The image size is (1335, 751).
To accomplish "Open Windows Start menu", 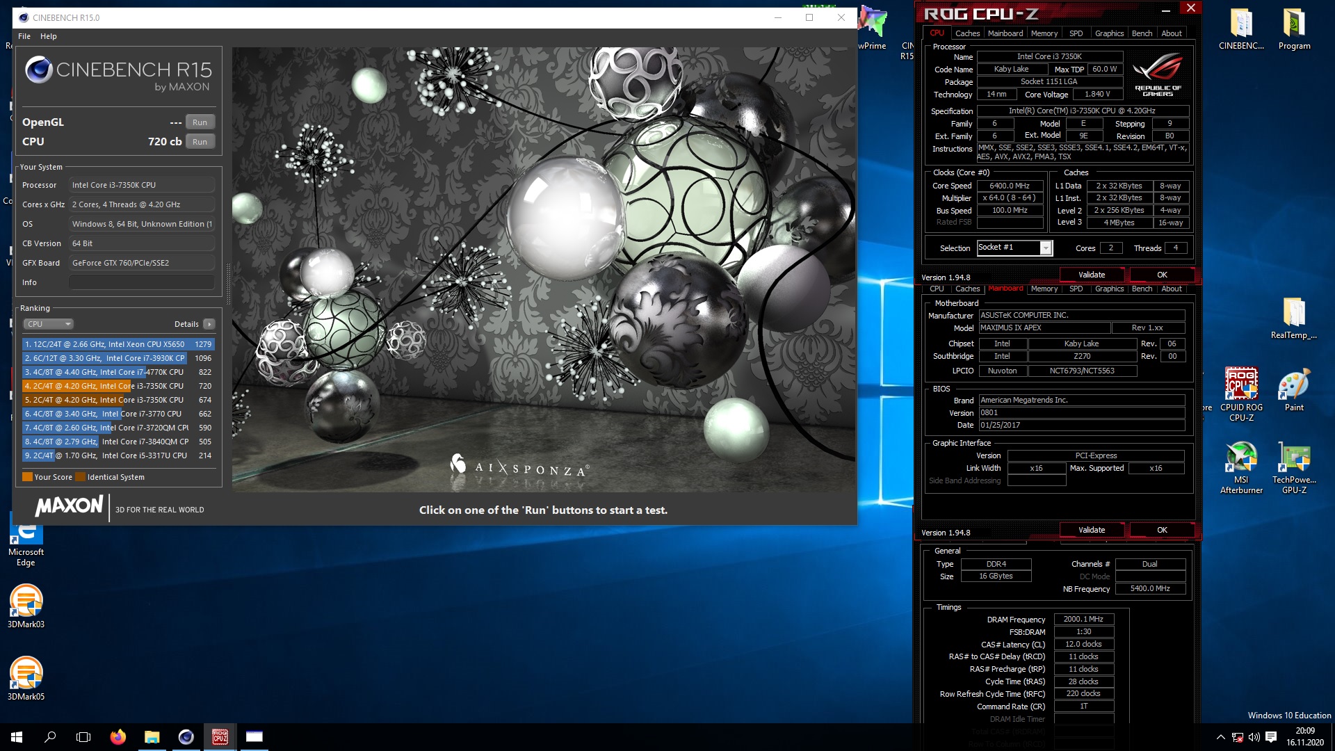I will click(17, 737).
